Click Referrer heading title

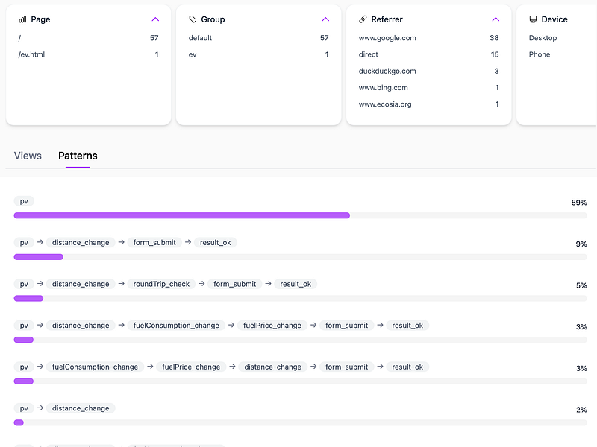click(387, 19)
